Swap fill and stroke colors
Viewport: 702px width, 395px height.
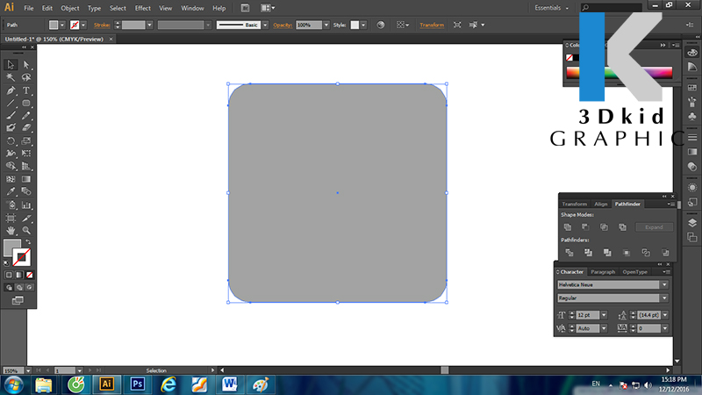tap(28, 242)
